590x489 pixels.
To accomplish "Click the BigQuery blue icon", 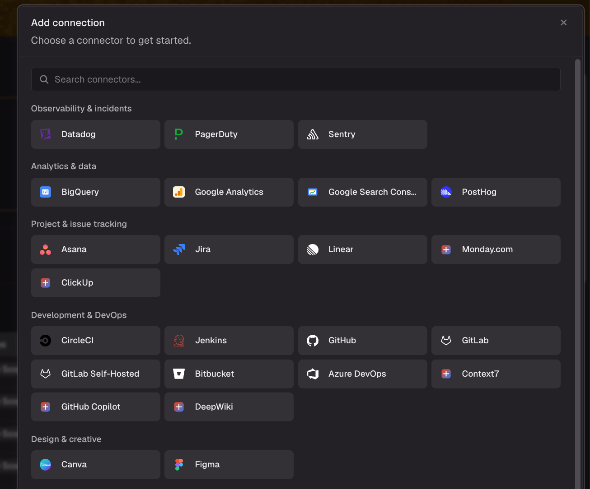I will (x=46, y=192).
